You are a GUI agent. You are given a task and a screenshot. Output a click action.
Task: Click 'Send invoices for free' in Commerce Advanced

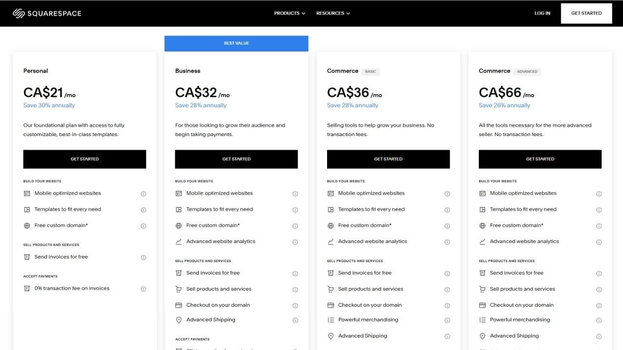click(517, 273)
